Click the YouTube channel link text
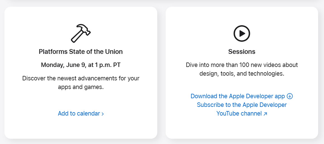 239,113
